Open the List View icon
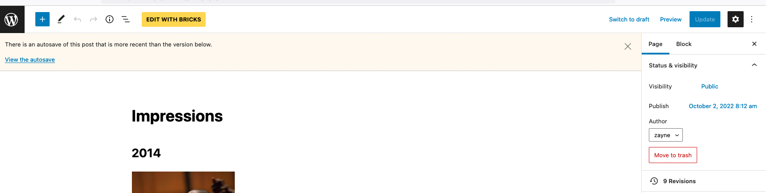Image resolution: width=766 pixels, height=193 pixels. click(x=126, y=19)
